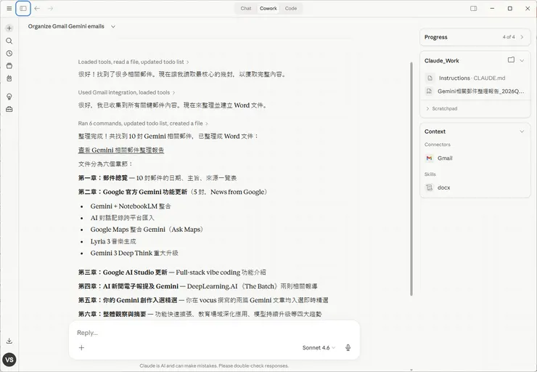537x372 pixels.
Task: Click the Gemini report docx file icon
Action: point(429,92)
